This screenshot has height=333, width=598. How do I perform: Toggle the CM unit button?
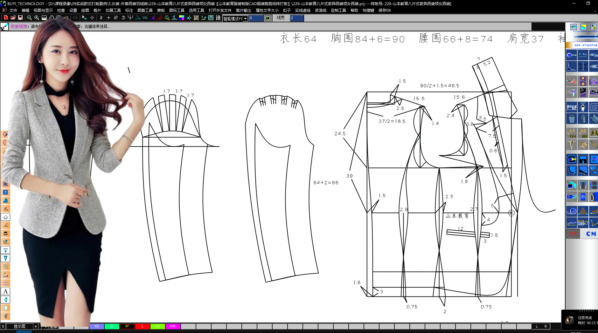(591, 234)
